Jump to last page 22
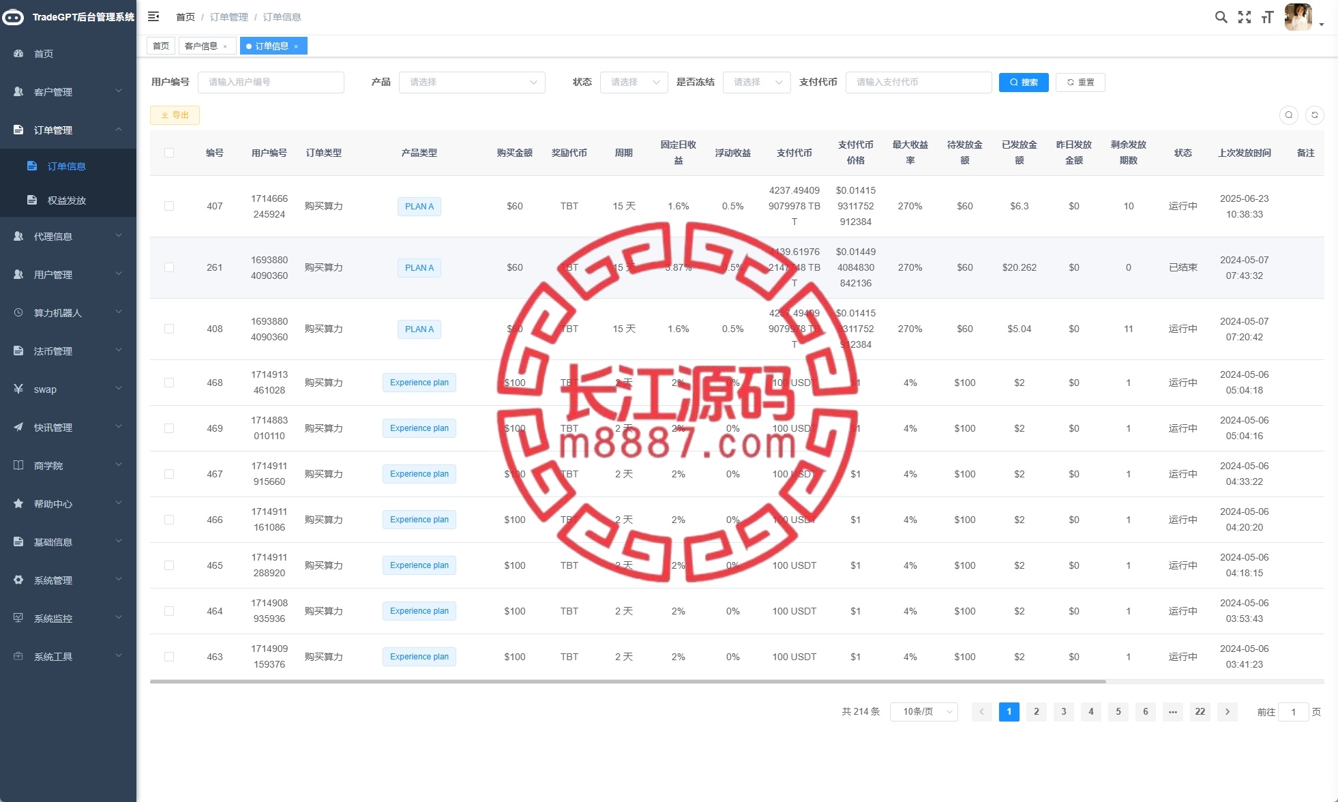Viewport: 1338px width, 802px height. tap(1200, 711)
